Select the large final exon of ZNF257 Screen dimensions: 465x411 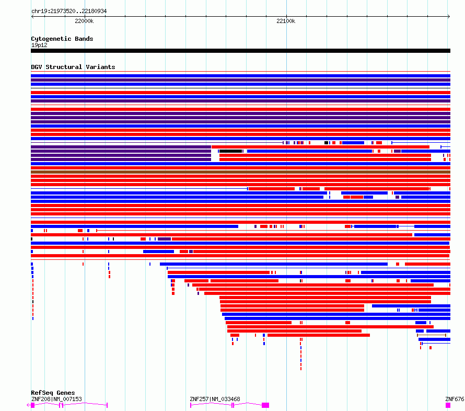tap(265, 405)
